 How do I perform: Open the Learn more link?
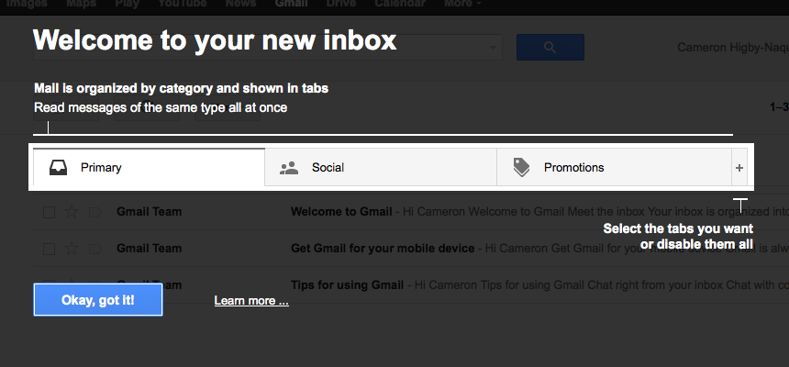pyautogui.click(x=251, y=301)
